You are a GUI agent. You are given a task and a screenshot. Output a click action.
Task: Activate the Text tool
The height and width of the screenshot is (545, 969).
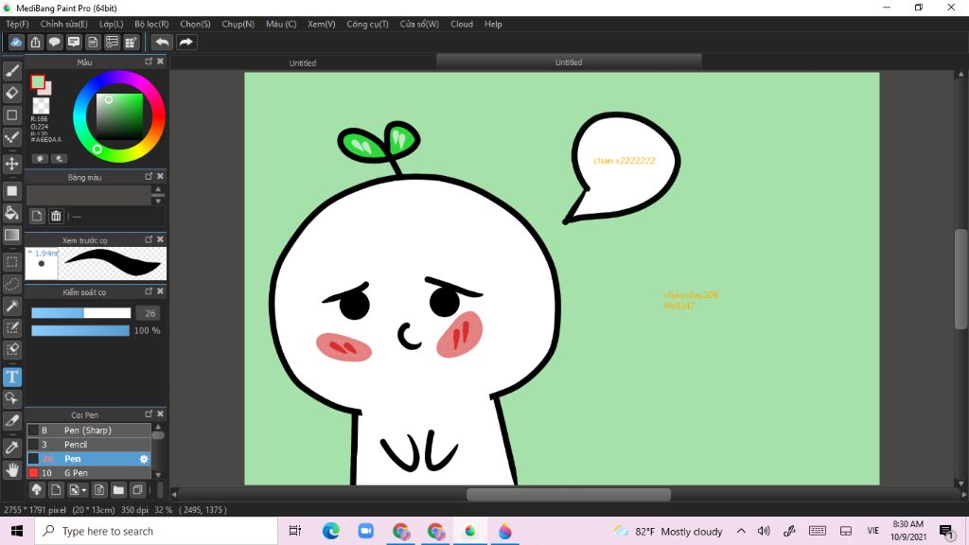click(11, 377)
